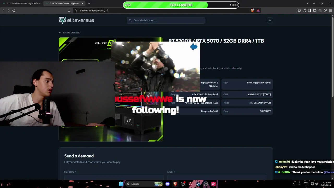
Task: Click the Search builds, specs field
Action: coord(166,20)
